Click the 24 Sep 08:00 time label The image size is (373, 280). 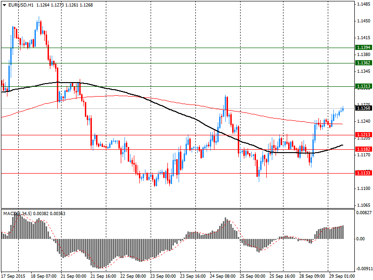223,276
